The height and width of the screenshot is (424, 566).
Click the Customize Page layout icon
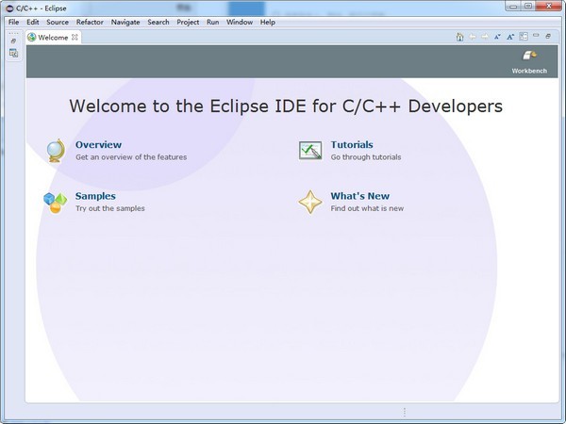coord(524,37)
